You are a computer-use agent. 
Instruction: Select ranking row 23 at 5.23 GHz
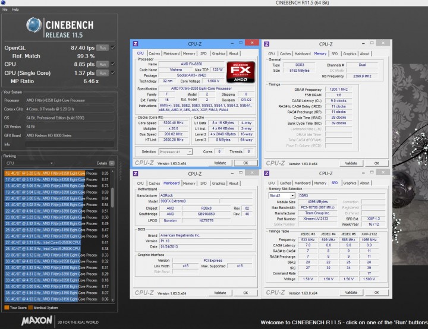point(56,217)
